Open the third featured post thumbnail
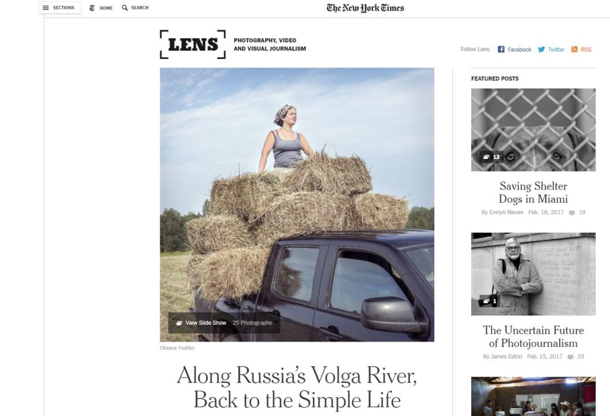 tap(533, 396)
